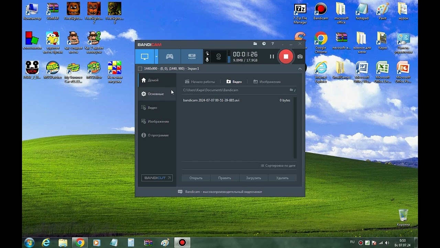Open the Bandicam desktop shortcut

point(321,11)
